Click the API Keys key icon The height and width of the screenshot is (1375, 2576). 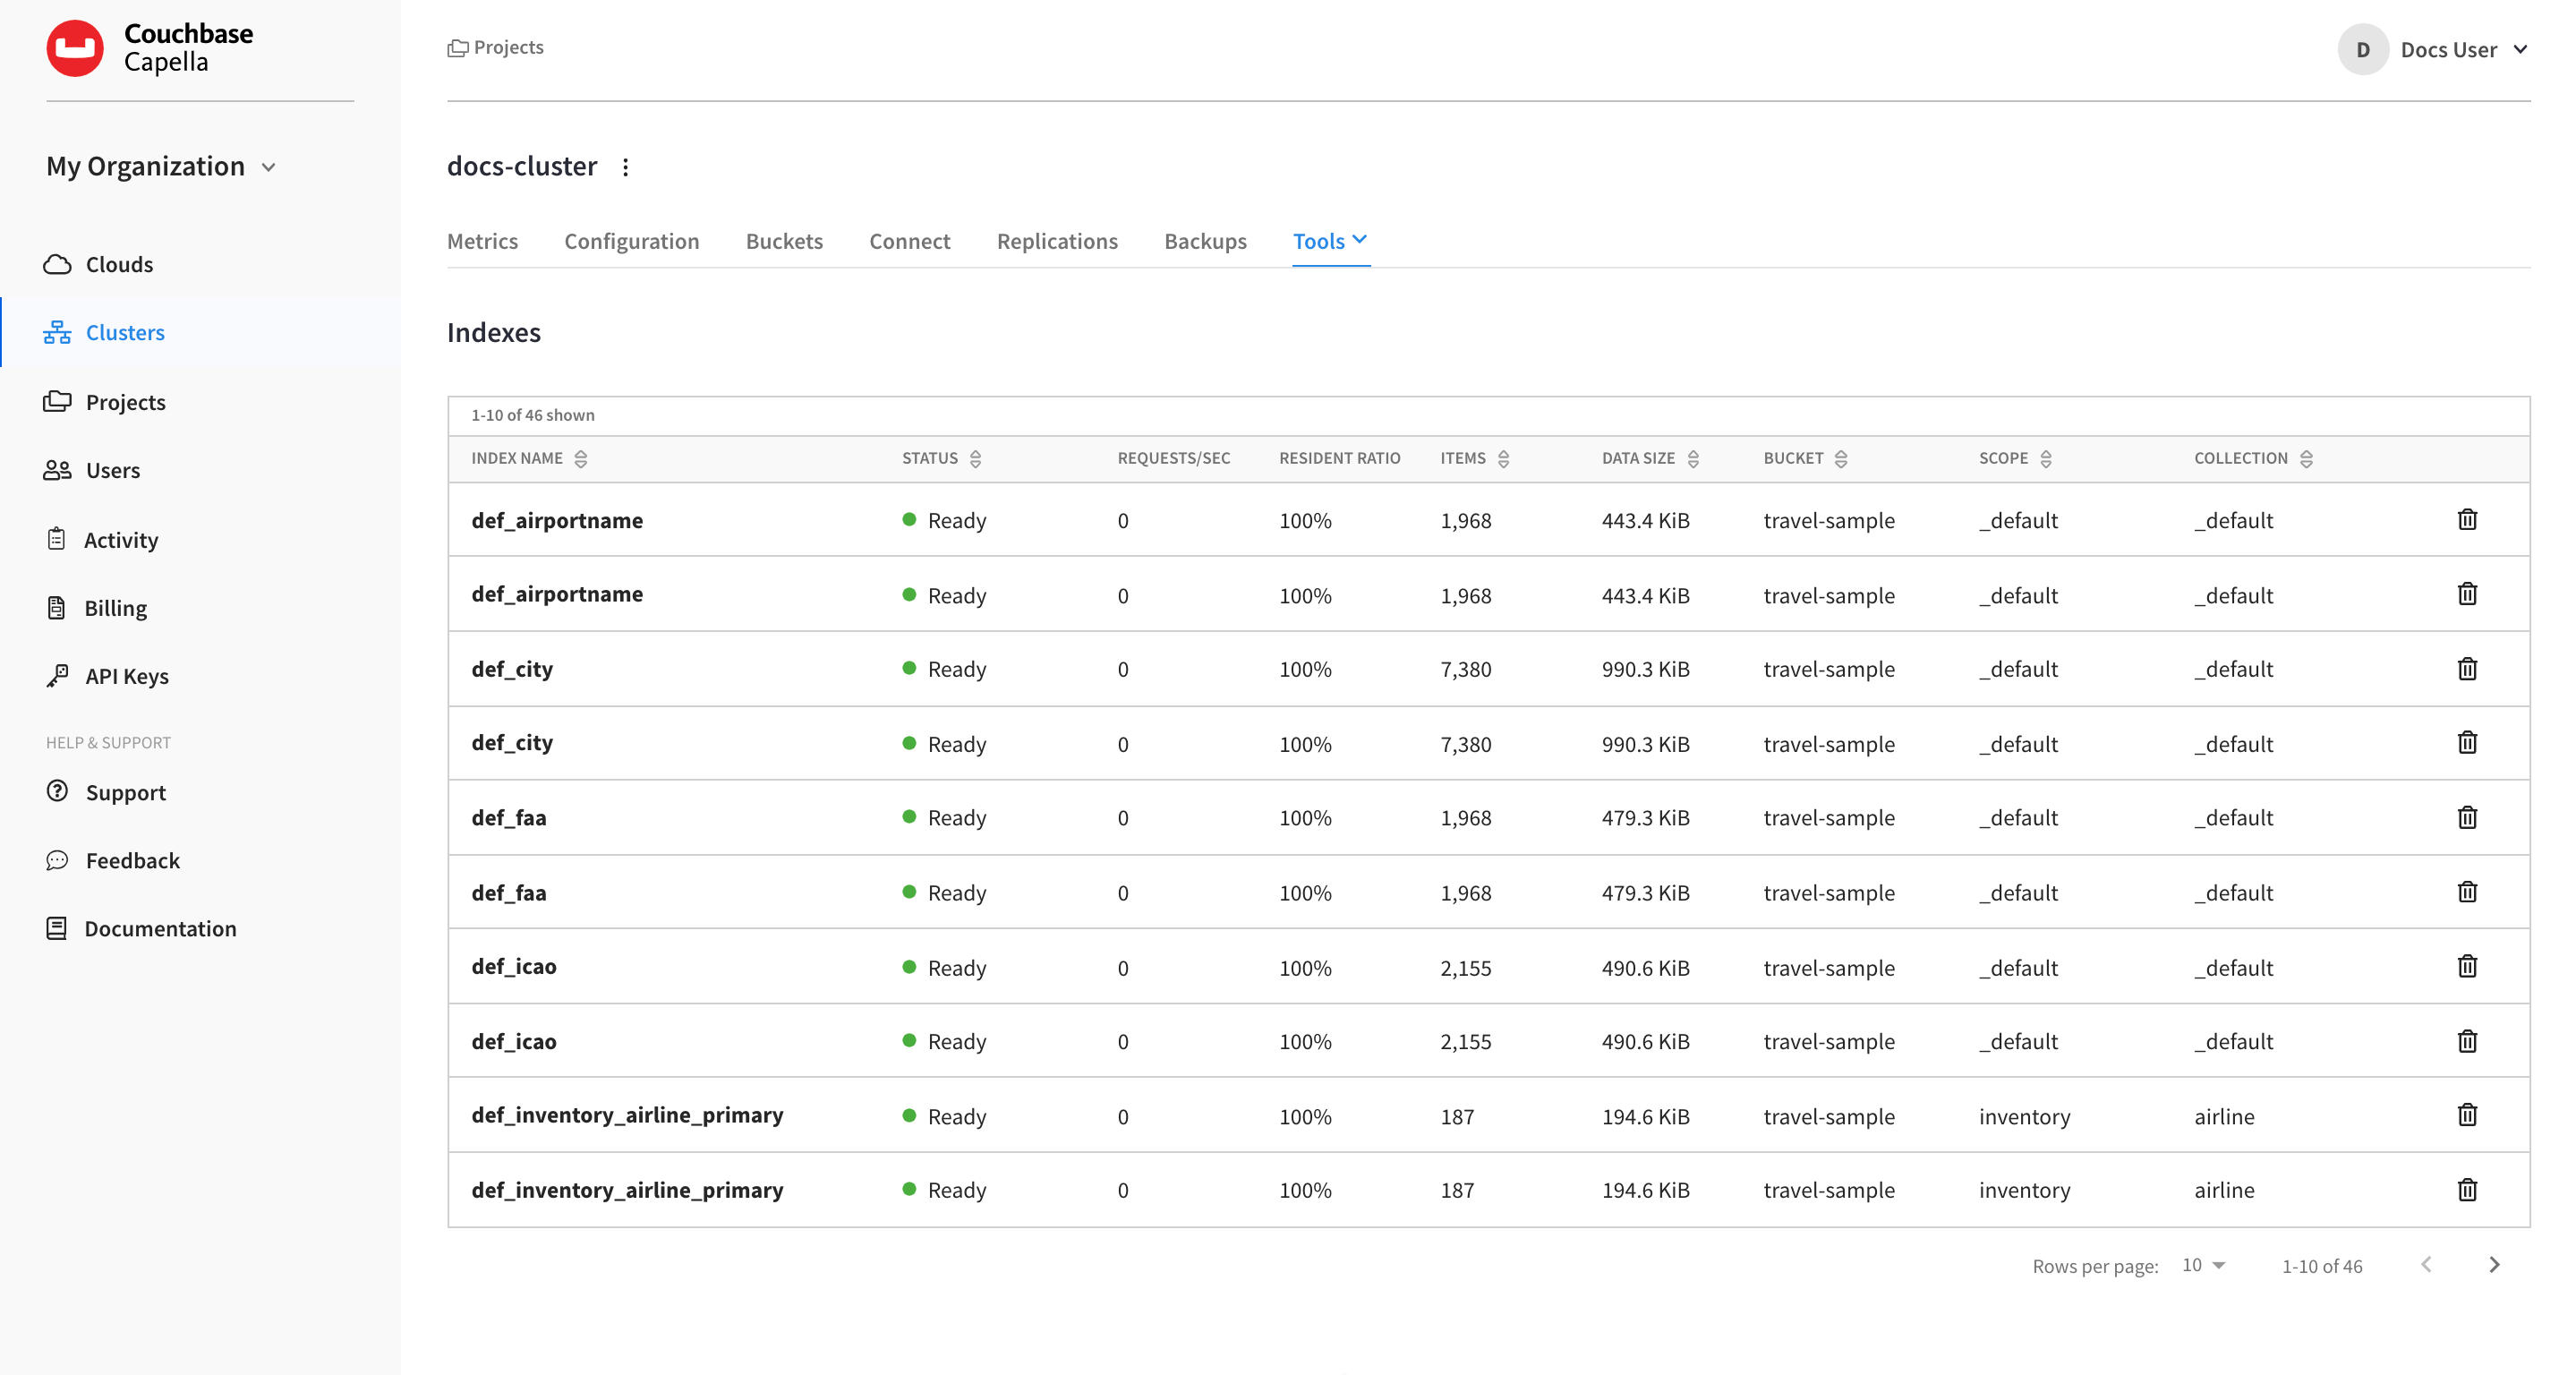pyautogui.click(x=57, y=675)
